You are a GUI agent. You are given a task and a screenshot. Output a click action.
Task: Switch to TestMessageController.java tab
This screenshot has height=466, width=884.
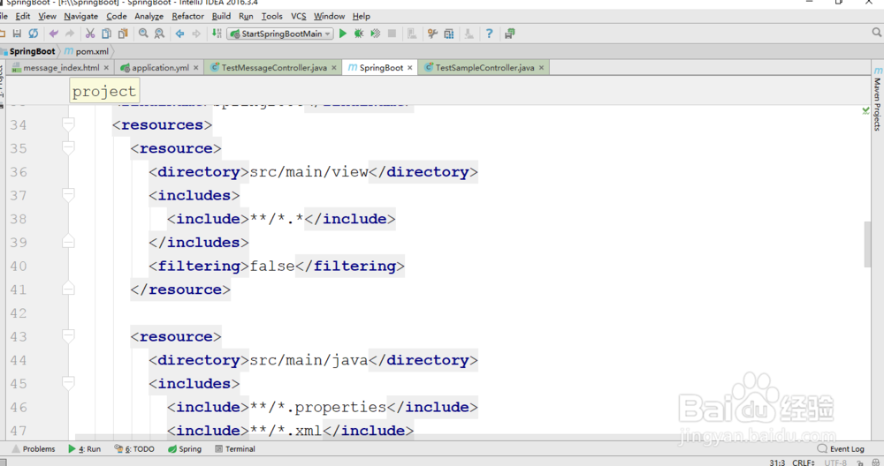[x=274, y=68]
